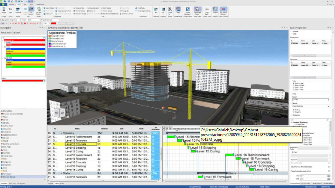The width and height of the screenshot is (335, 188).
Task: Click Find Task in the ribbon
Action: [x=140, y=7]
